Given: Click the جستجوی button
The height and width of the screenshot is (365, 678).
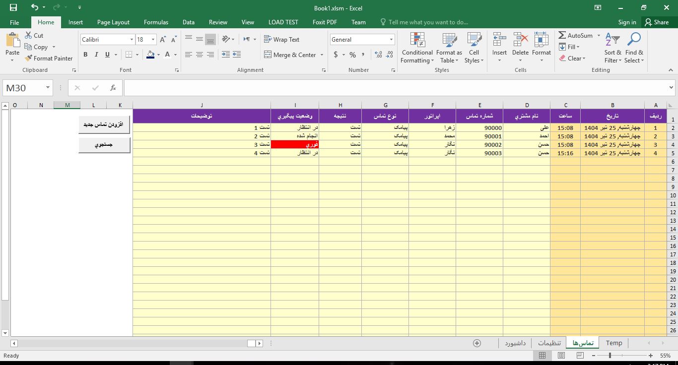Looking at the screenshot, I should pos(104,145).
